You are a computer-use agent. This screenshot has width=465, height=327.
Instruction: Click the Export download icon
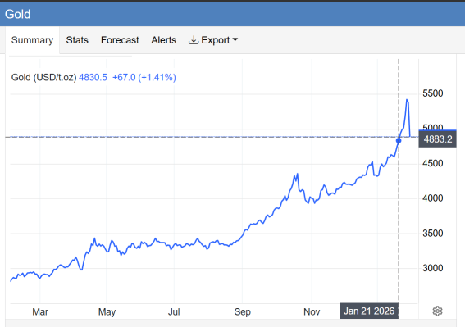194,39
